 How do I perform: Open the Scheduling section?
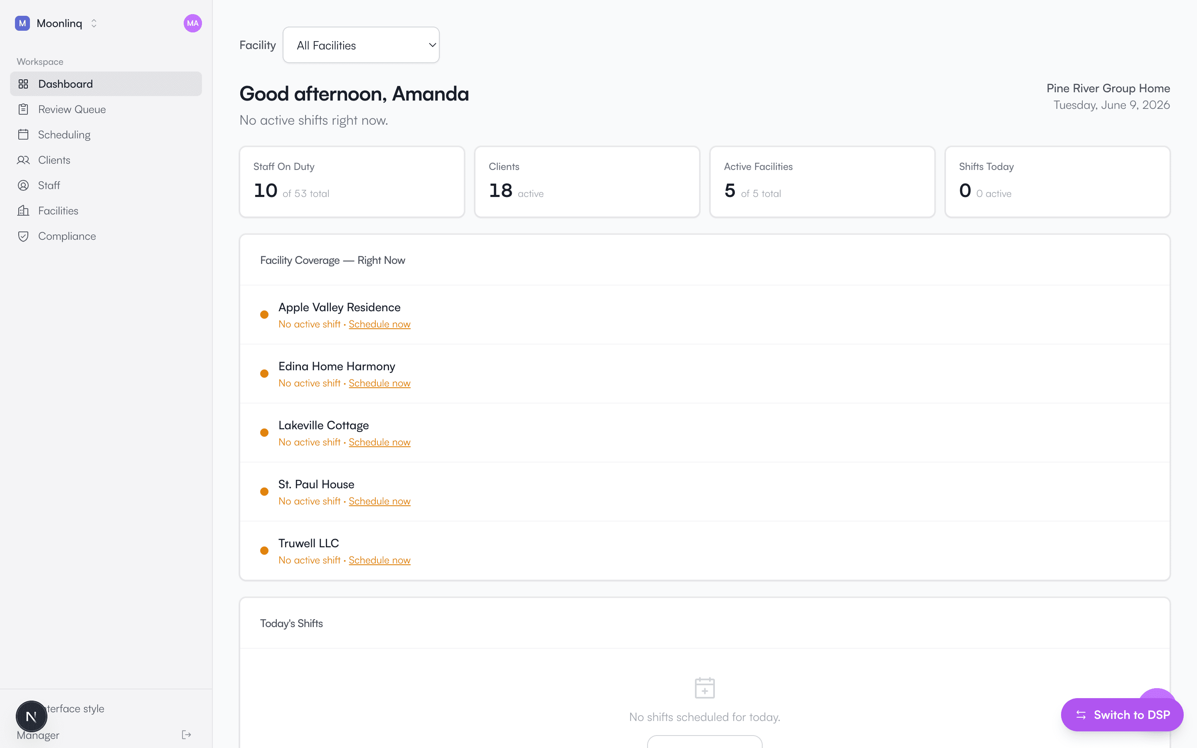(106, 135)
